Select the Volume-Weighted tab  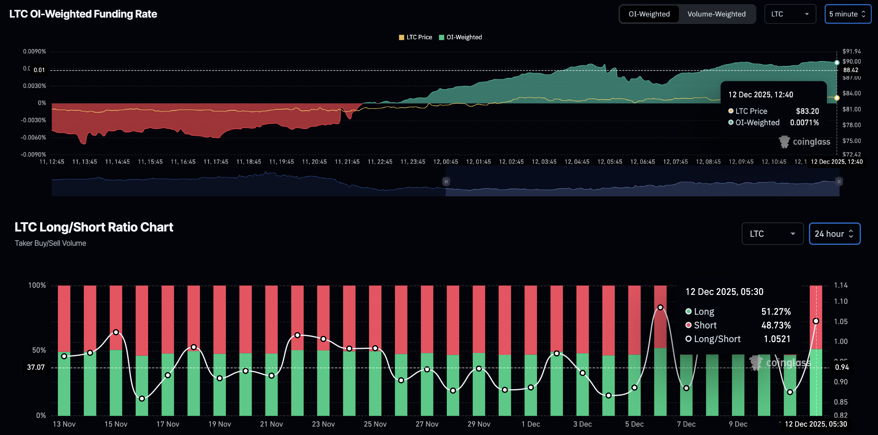pyautogui.click(x=717, y=14)
